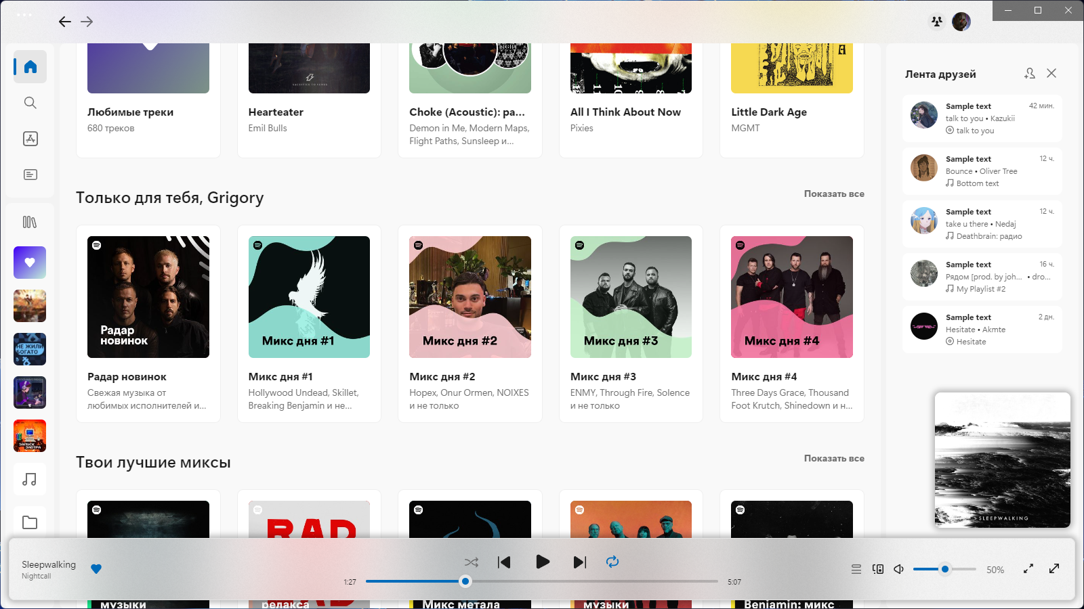Open the folder icon in sidebar

point(30,522)
